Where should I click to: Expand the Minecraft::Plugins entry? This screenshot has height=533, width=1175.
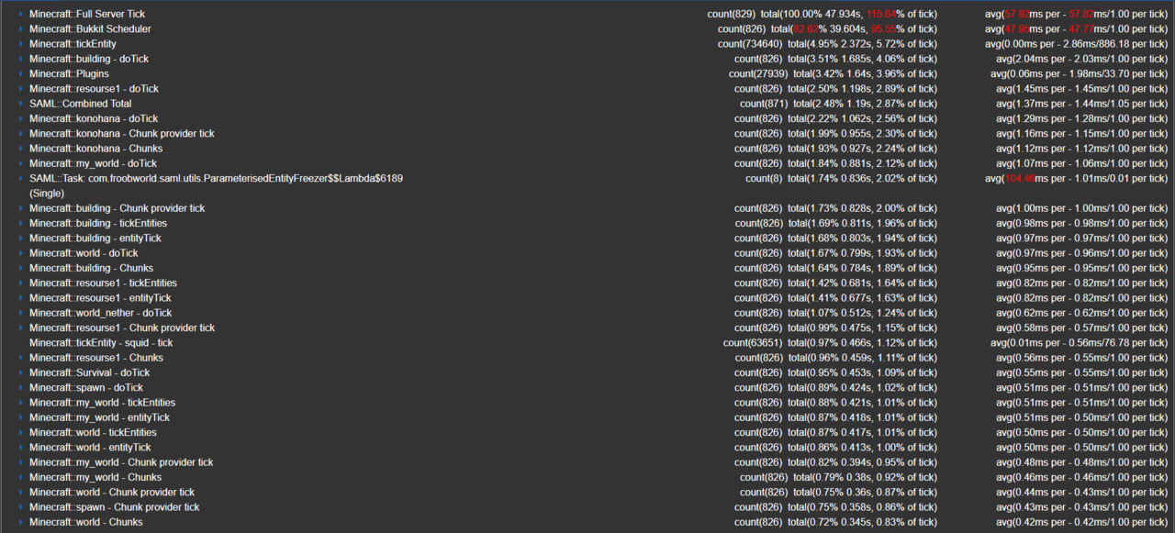[x=21, y=74]
